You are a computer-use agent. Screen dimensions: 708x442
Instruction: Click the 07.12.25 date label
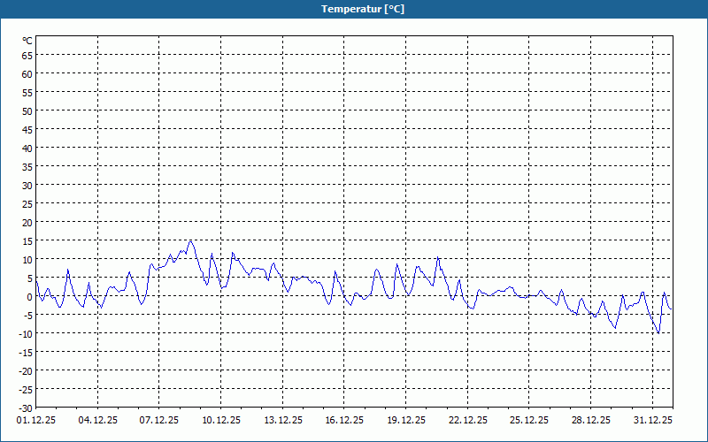[159, 420]
